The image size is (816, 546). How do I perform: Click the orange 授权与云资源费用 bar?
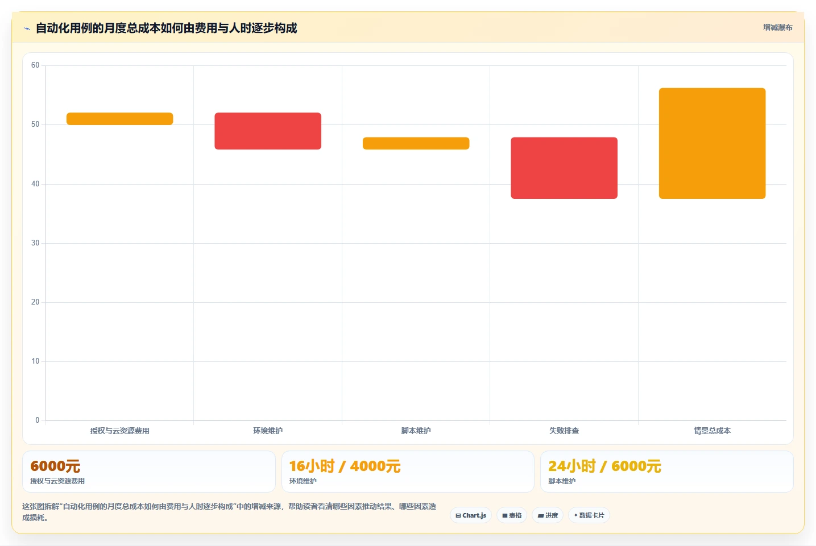point(119,119)
